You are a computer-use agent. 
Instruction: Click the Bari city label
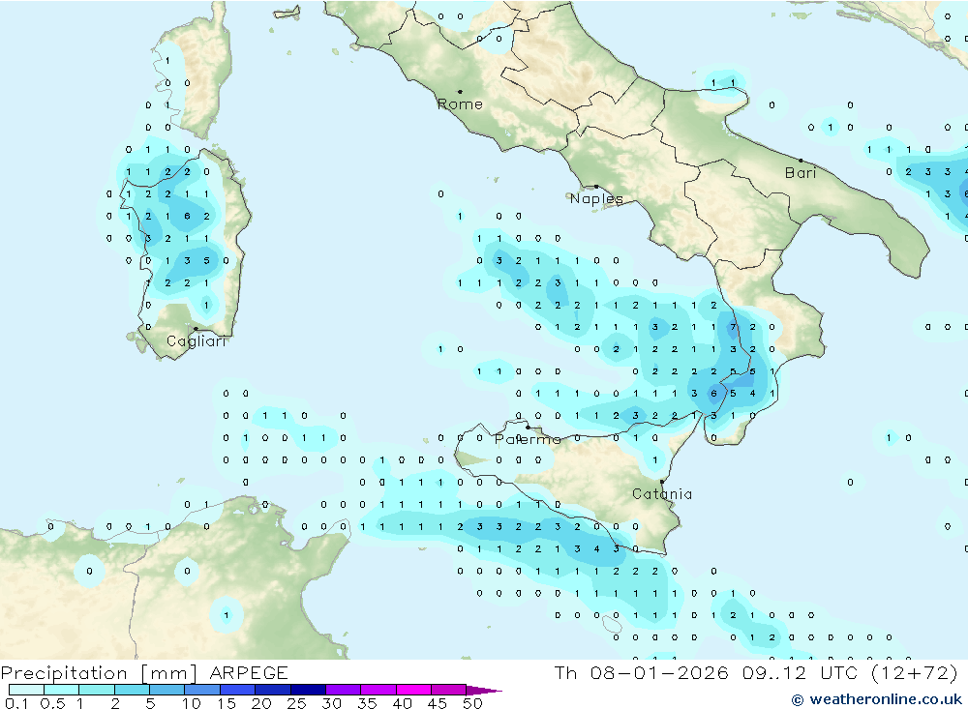coord(801,173)
